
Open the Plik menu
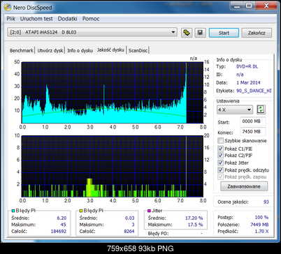click(10, 19)
